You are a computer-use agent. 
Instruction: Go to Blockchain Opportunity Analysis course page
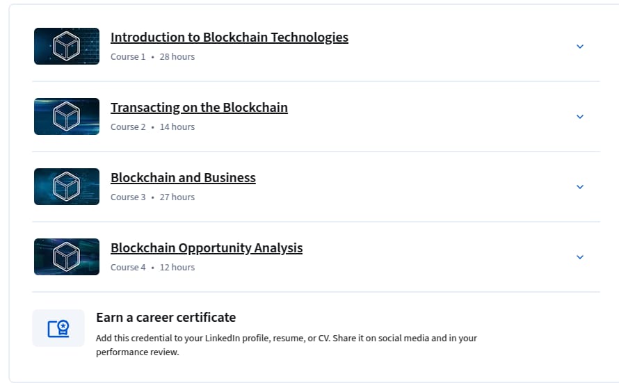tap(207, 247)
